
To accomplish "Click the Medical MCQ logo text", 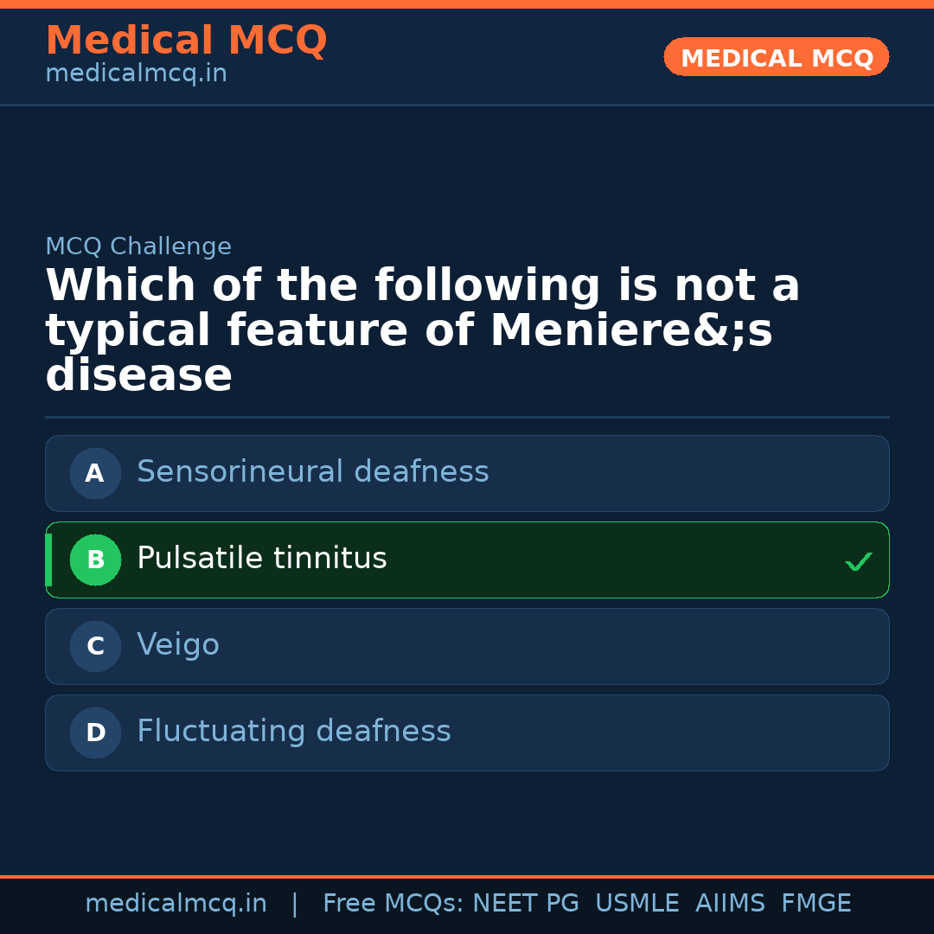I will click(x=186, y=41).
